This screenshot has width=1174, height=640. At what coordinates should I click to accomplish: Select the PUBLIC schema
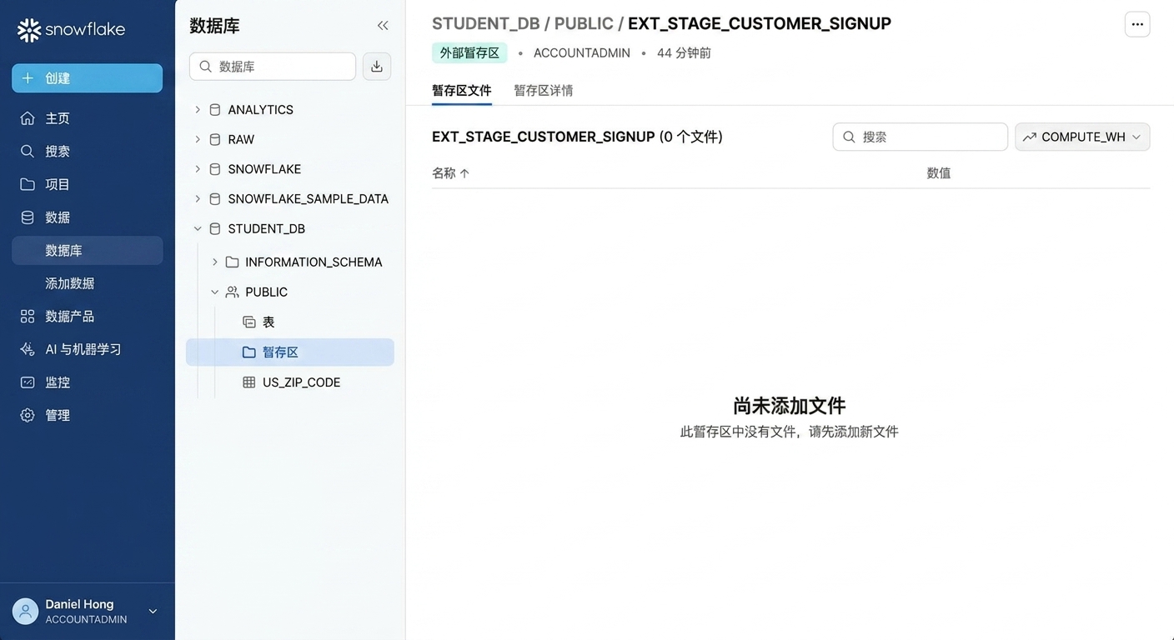point(266,292)
